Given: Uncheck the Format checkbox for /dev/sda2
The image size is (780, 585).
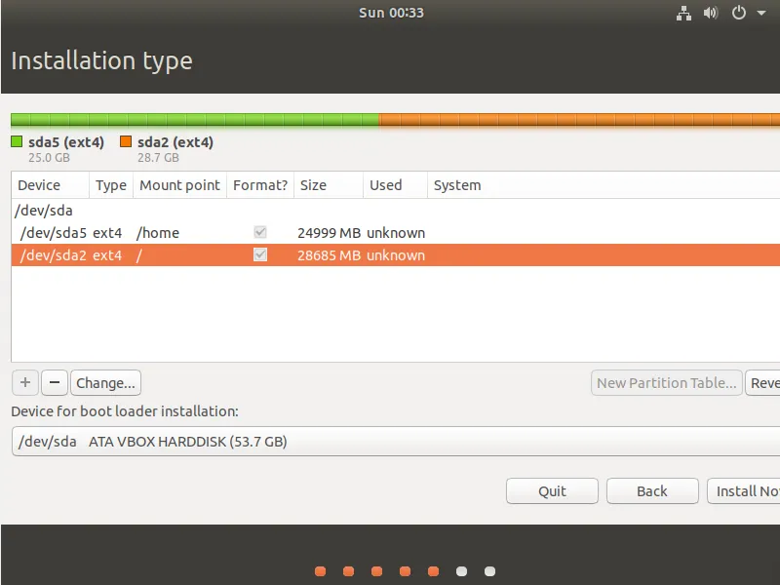Looking at the screenshot, I should tap(259, 254).
